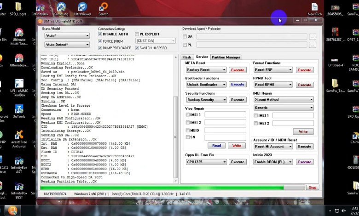Open the Generic IMEI repair dropdown
The width and height of the screenshot is (359, 216).
pos(284,108)
